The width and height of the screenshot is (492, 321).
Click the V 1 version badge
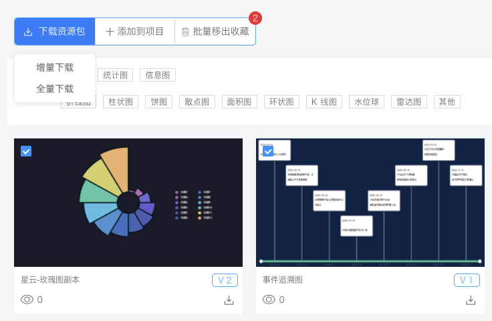coord(467,280)
